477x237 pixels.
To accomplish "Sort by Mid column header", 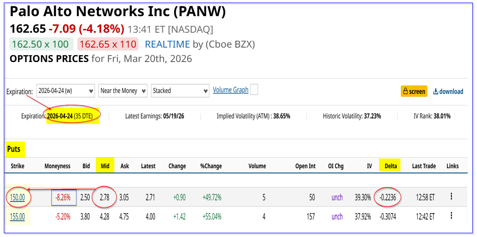I will click(105, 166).
